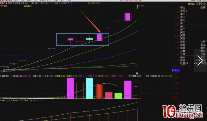The image size is (207, 121).
Task: Select the 委差 label in quote panel
Action: point(203,8)
